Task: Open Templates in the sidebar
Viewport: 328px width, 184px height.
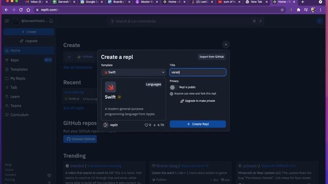Action: pos(29,70)
